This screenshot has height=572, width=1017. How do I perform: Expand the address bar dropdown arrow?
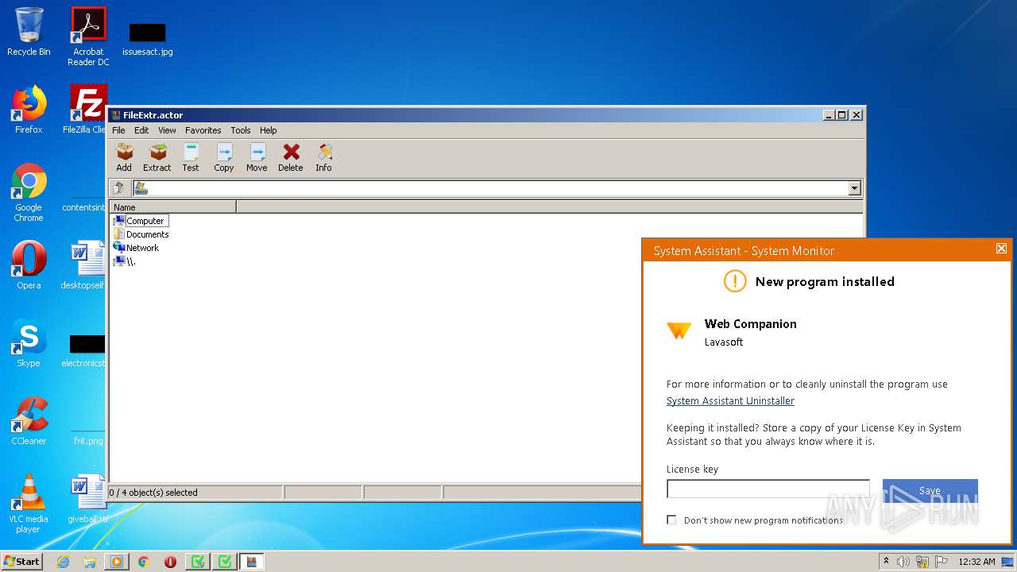(855, 188)
